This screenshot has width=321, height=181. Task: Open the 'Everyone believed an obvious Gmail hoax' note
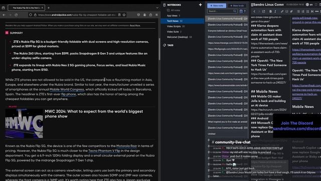tap(227, 31)
